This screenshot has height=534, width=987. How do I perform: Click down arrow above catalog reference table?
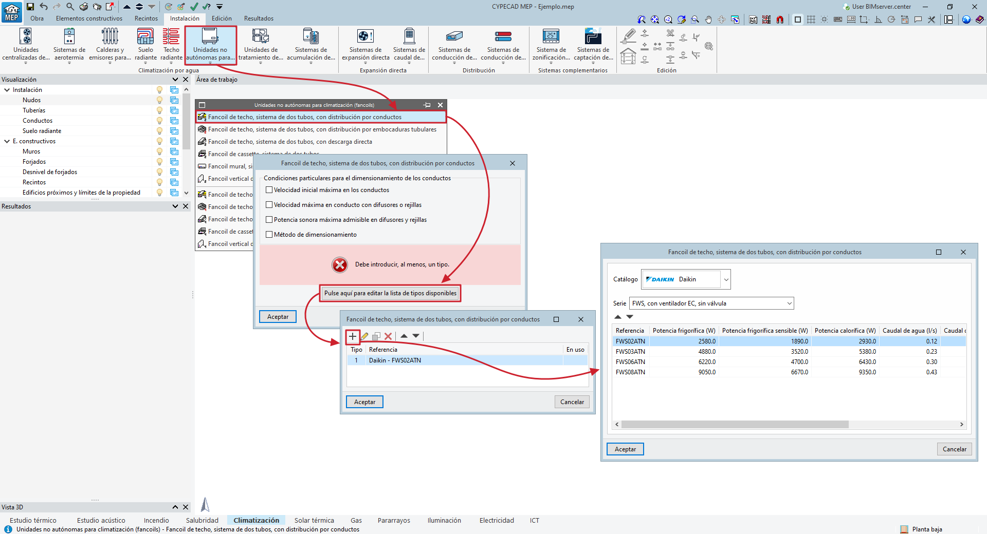click(x=630, y=317)
